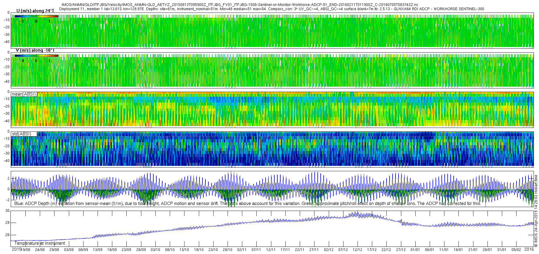539x254 pixels.
Task: Click the '2015' year label on time axis
Action: point(16,249)
